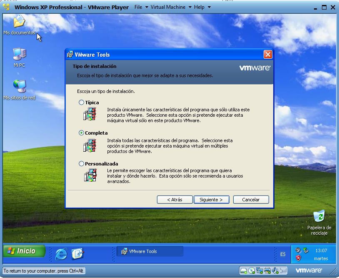Click the network adapter status icon

[x=259, y=270]
